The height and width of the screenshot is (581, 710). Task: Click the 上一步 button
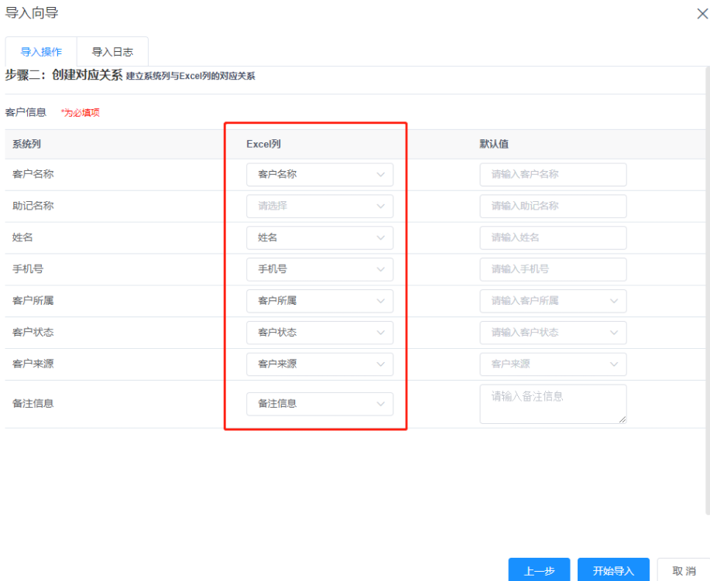click(x=539, y=570)
